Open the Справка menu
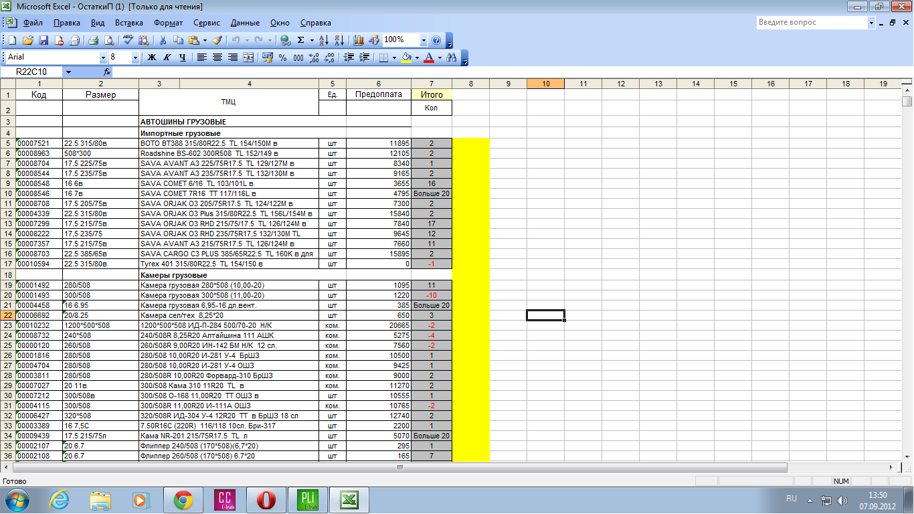The height and width of the screenshot is (514, 914). point(316,23)
